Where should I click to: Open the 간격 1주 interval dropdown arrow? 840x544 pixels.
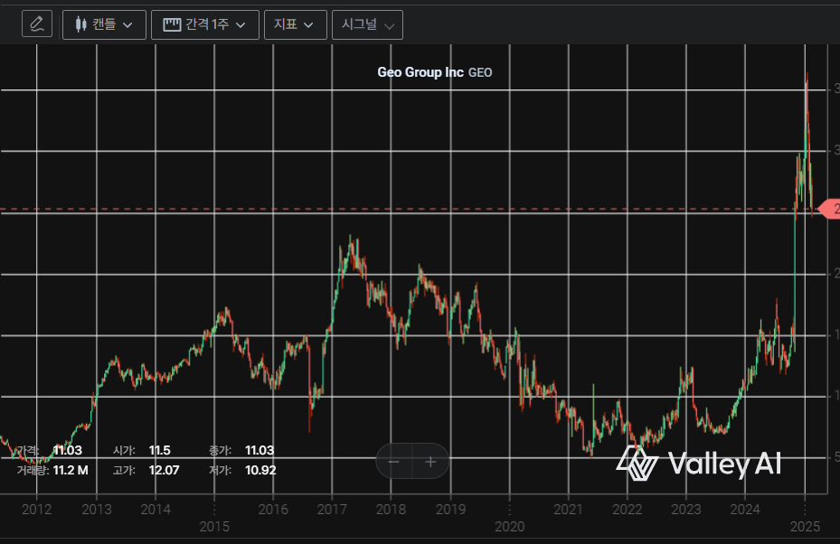[241, 24]
